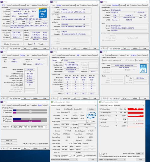
Task: Toggle the CUDA checkbox
Action: (70, 156)
